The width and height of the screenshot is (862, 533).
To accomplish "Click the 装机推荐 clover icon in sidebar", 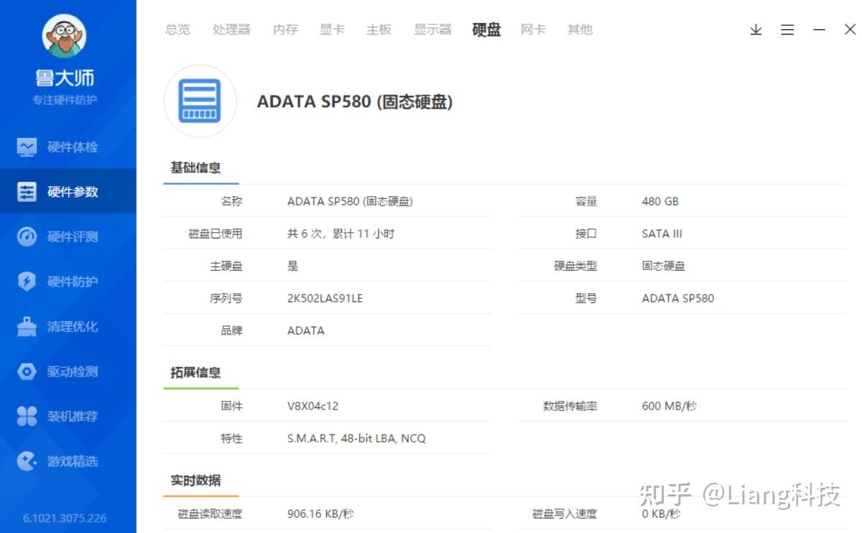I will click(27, 416).
